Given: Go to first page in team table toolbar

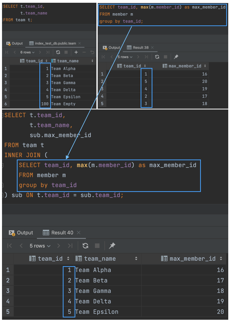Looking at the screenshot, I should [7, 52].
